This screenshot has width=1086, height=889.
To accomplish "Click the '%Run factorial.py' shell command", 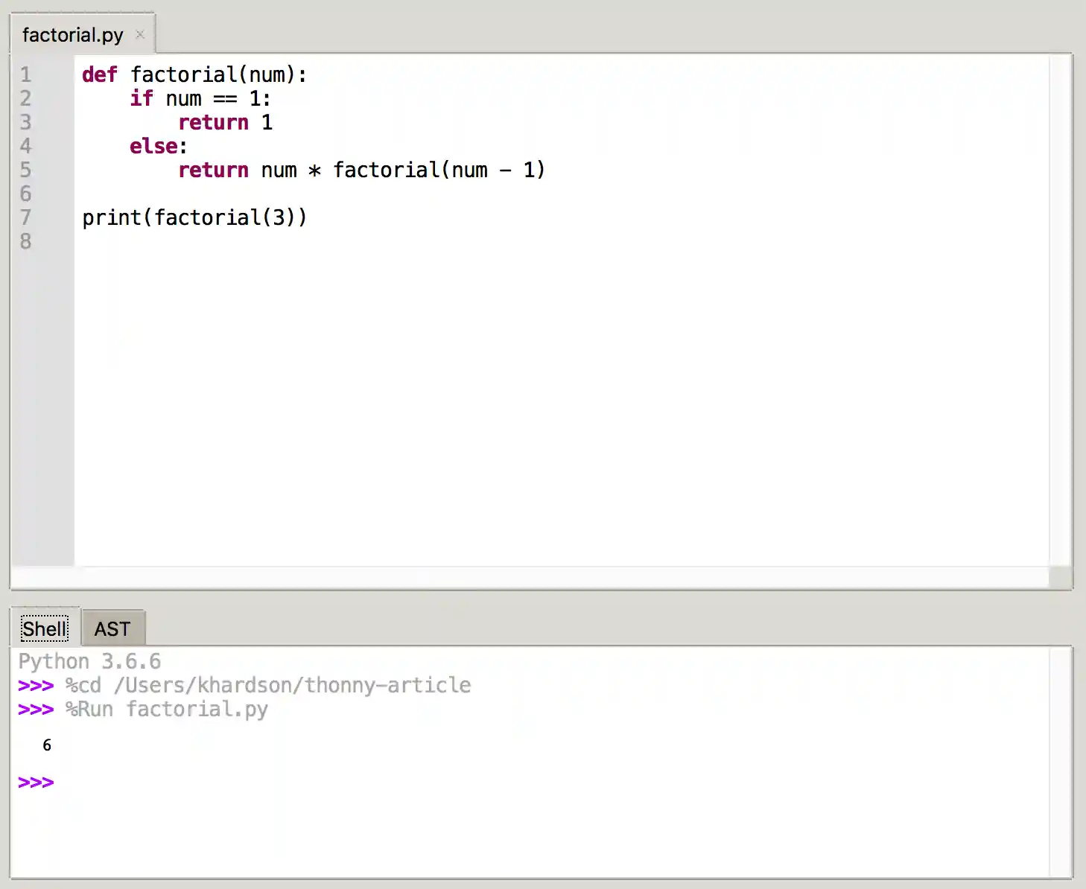I will coord(167,709).
